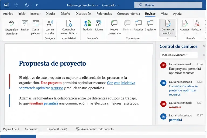The width and height of the screenshot is (207, 138).
Task: Open the Idioma dropdown arrow
Action: click(99, 33)
